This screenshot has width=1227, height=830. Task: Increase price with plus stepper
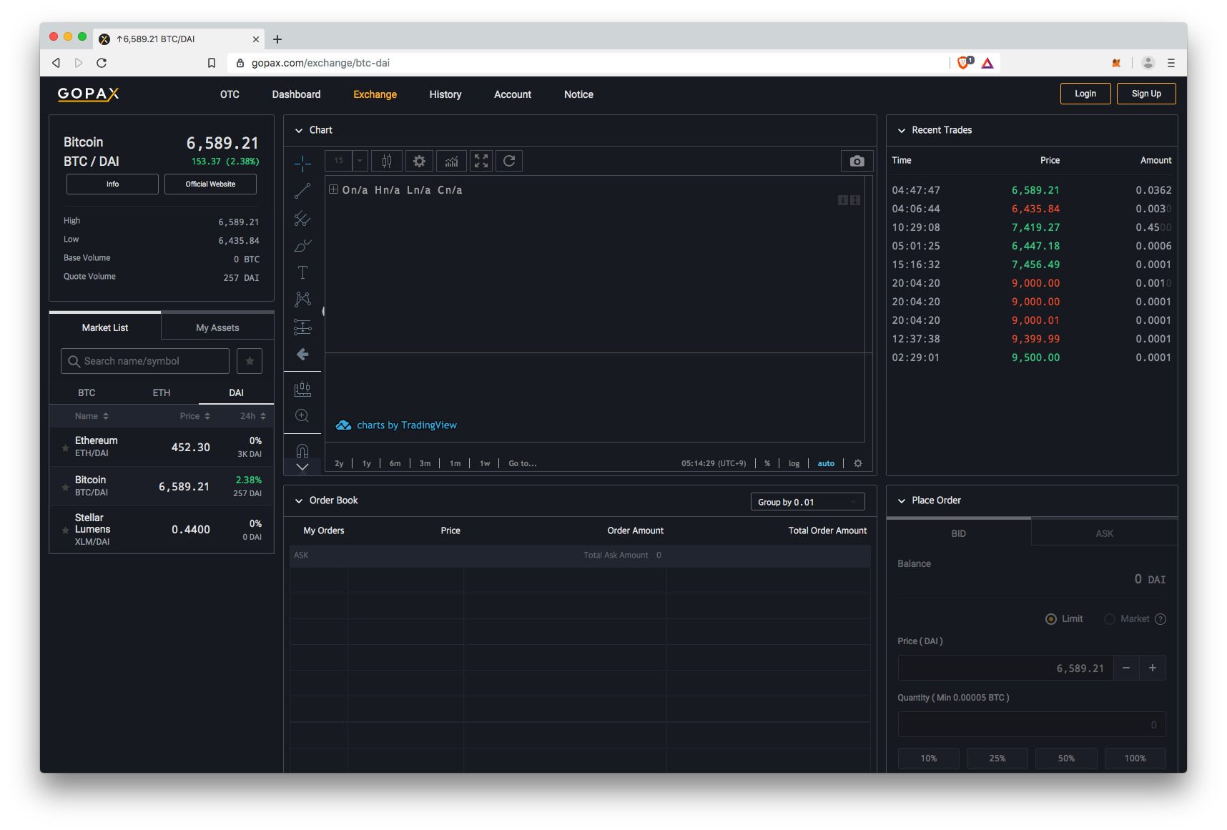click(x=1153, y=668)
